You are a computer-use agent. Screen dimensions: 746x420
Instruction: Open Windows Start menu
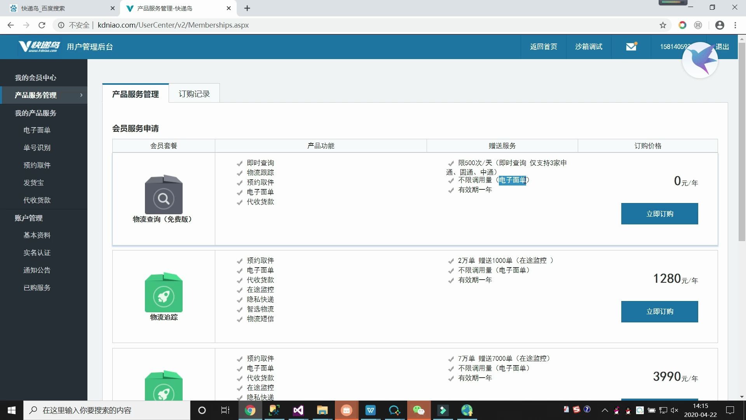point(12,410)
